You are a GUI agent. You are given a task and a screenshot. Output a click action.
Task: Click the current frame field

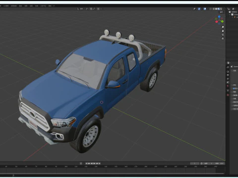click(x=194, y=163)
